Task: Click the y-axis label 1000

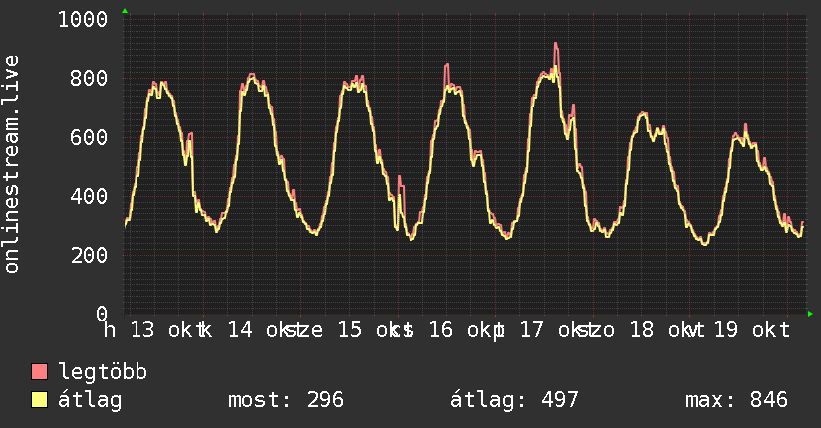Action: [x=83, y=19]
